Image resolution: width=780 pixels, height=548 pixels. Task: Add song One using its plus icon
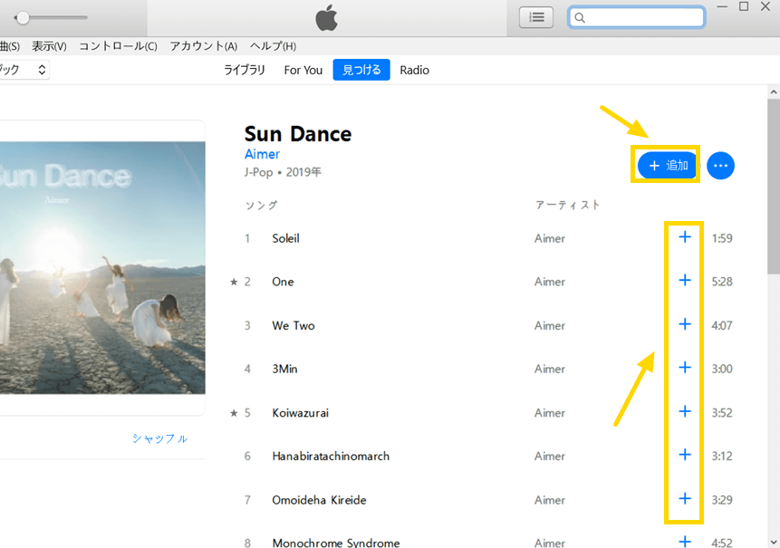pos(685,281)
